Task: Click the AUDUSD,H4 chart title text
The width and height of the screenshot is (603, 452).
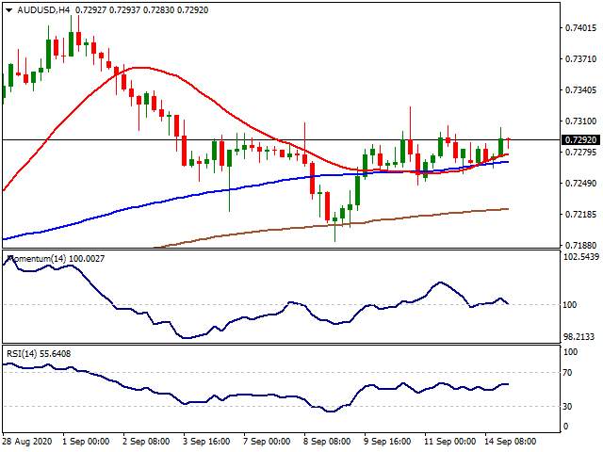Action: pos(43,10)
